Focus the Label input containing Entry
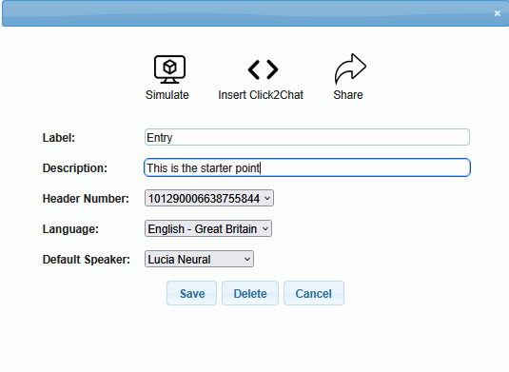 [x=307, y=137]
